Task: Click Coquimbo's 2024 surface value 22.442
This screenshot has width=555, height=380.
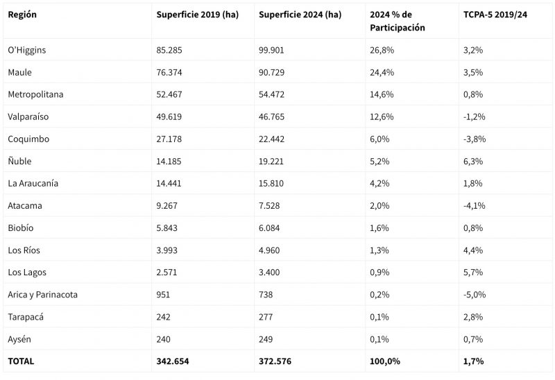Action: tap(271, 139)
